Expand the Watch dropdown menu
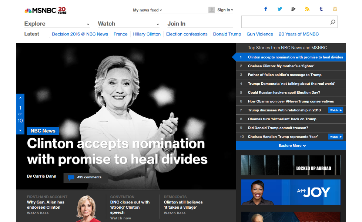This screenshot has width=362, height=222. (128, 24)
